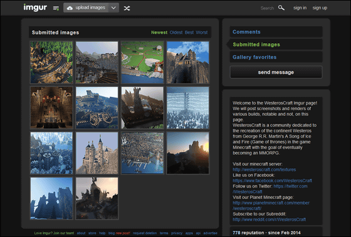Open the planetminecraft.com member link
Viewport: 351px width, 237px height.
(x=271, y=203)
